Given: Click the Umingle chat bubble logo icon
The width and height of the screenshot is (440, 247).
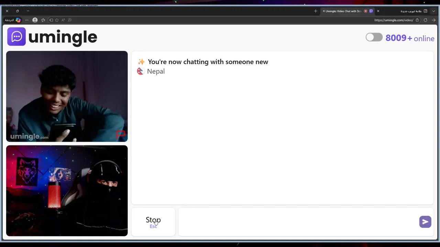Looking at the screenshot, I should click(16, 36).
